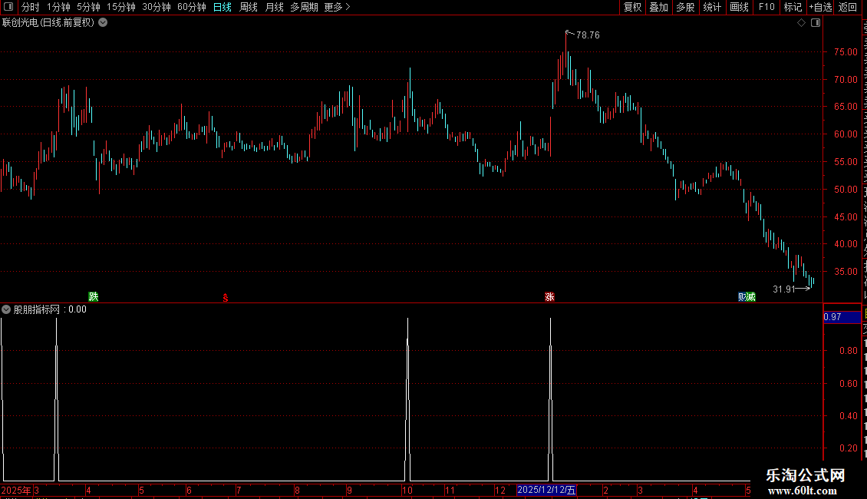Click the green 跌 event marker

94,296
